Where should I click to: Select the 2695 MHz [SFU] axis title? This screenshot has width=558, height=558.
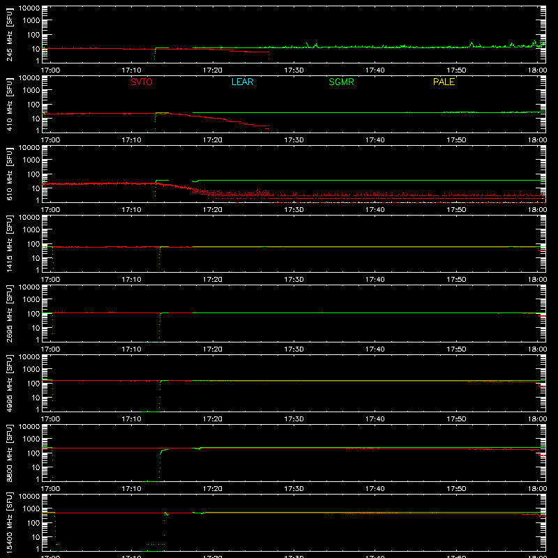10,313
